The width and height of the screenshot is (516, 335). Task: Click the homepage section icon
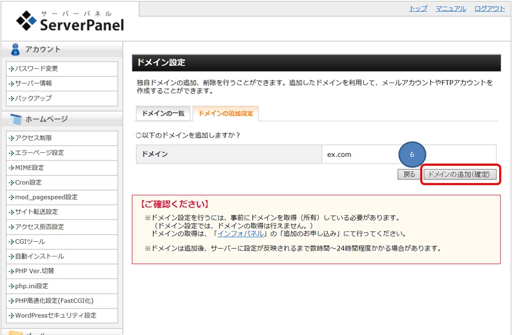[16, 119]
